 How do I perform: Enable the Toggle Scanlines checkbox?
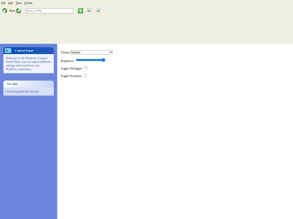86,75
